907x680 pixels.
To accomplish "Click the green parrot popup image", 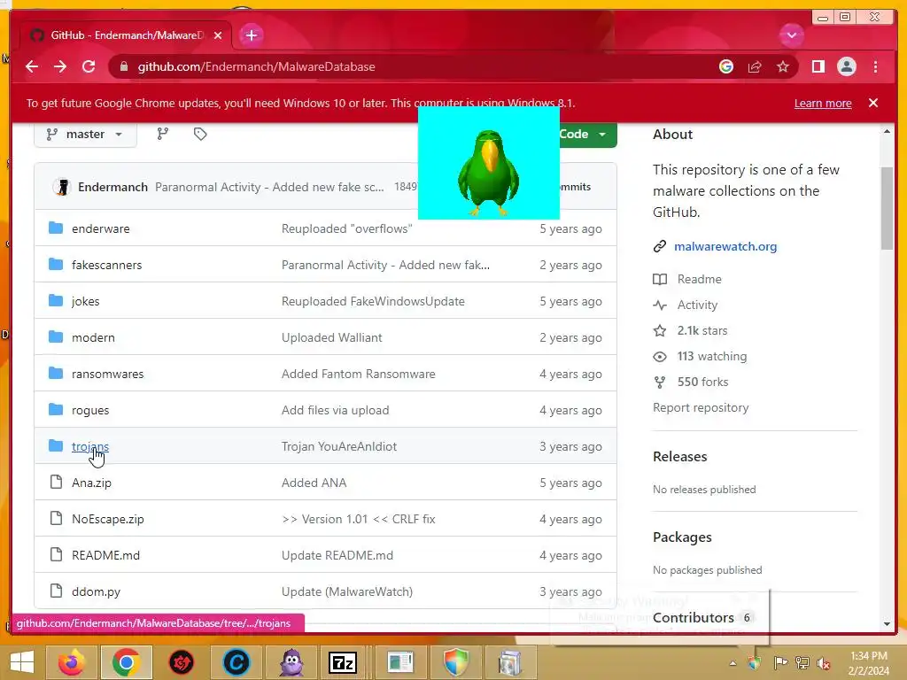I will point(489,163).
